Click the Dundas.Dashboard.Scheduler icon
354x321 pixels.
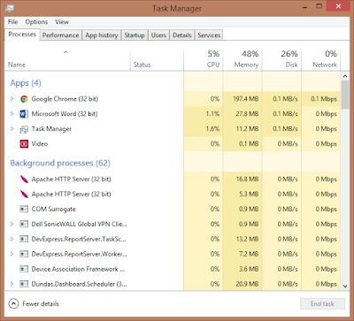pos(24,284)
